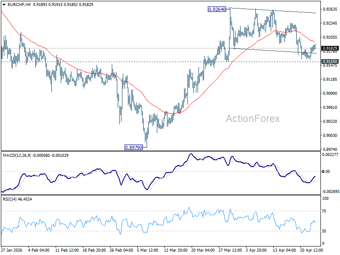Viewport: 340px width, 255px height.
Task: Select the 0.92640 high price label
Action: [x=217, y=9]
